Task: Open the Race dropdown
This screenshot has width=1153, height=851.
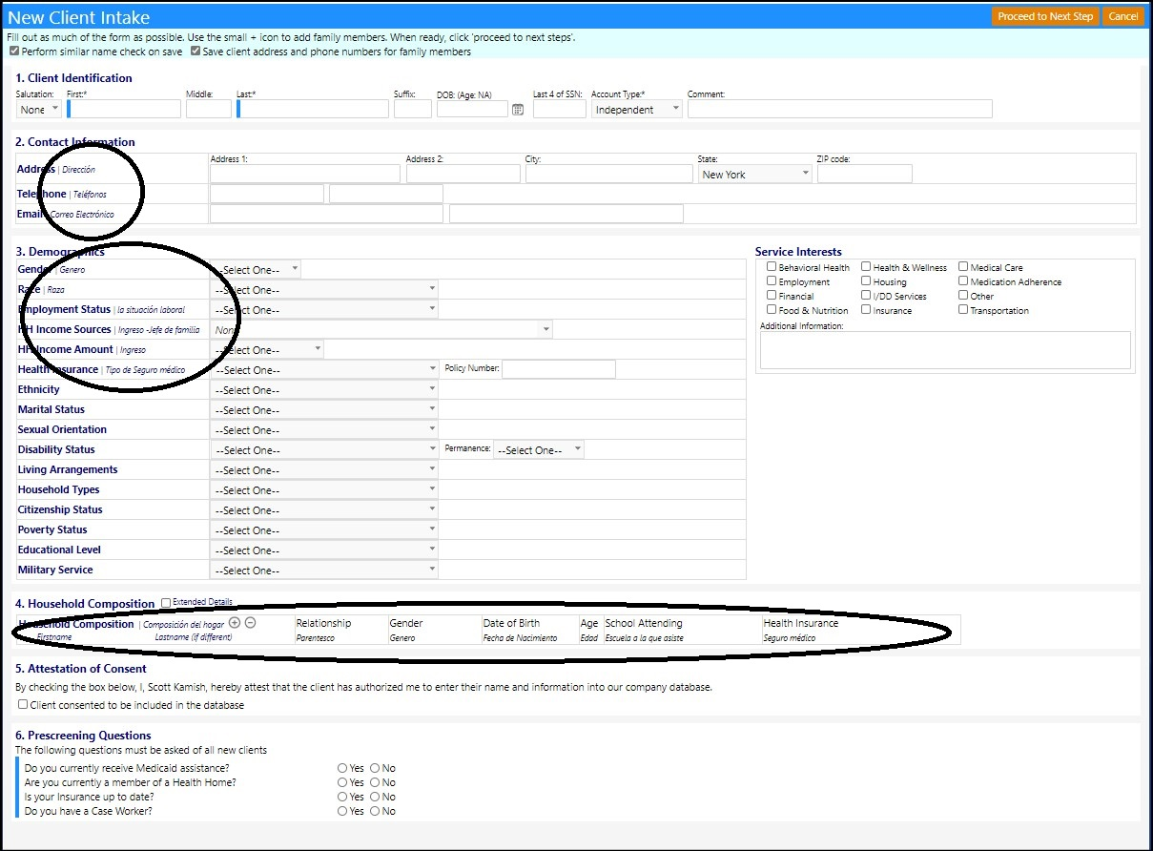Action: point(324,290)
